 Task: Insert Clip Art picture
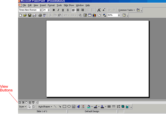click(83, 107)
